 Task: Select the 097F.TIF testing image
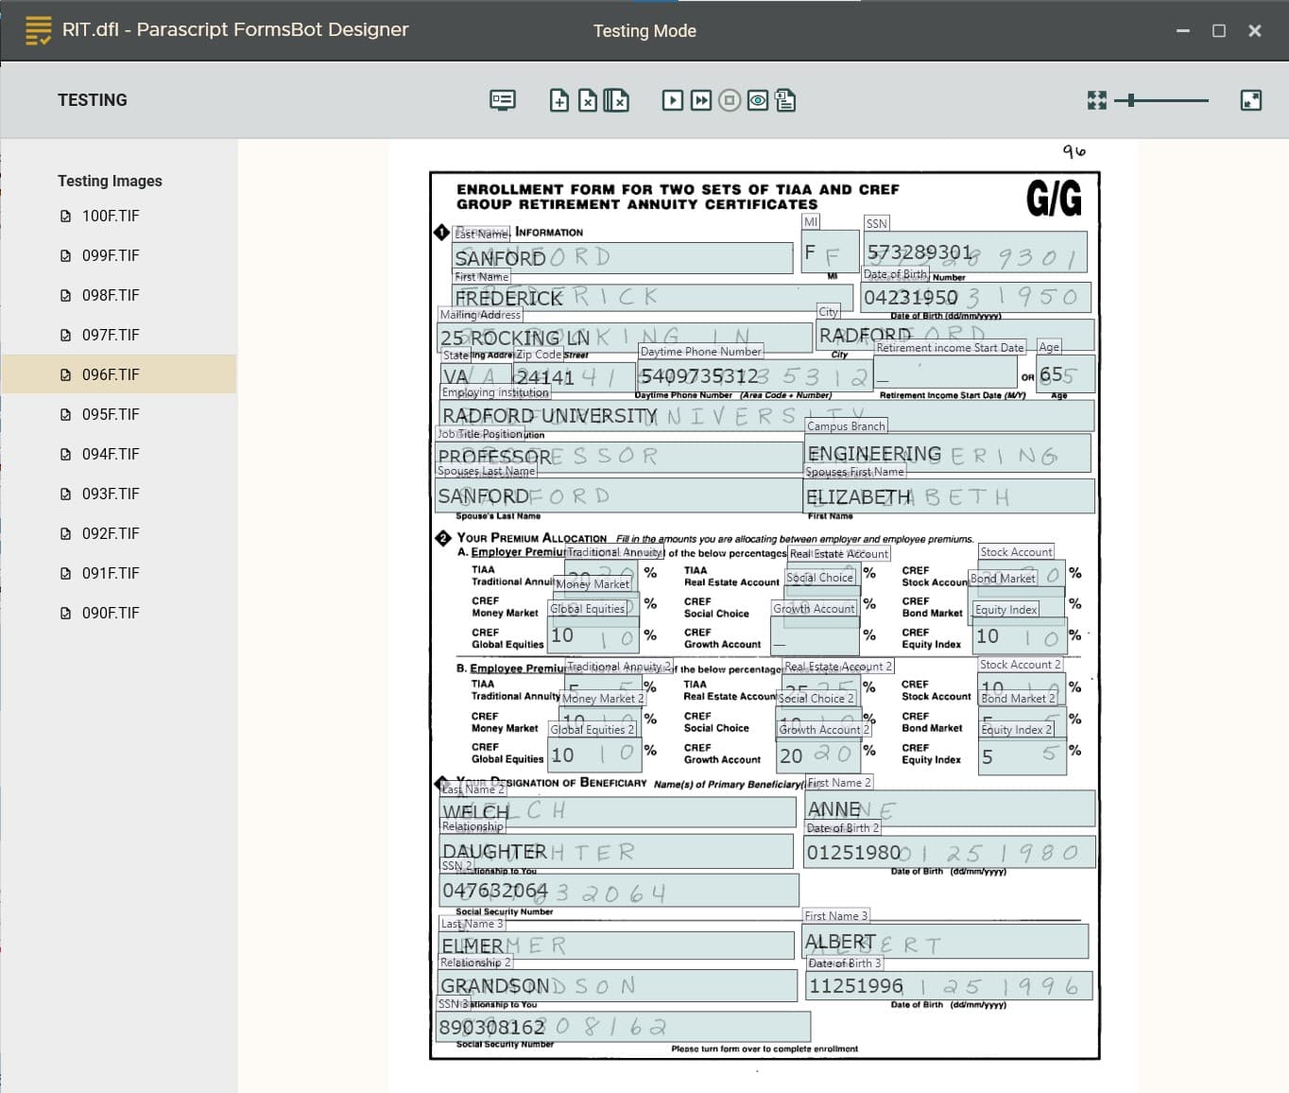click(119, 336)
